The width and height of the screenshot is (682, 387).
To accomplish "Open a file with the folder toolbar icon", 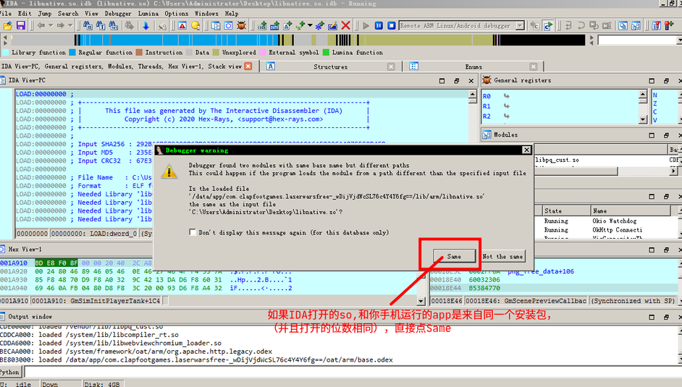I will [7, 26].
